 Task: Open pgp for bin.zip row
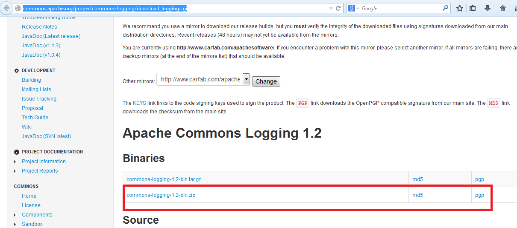pyautogui.click(x=479, y=195)
